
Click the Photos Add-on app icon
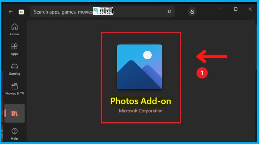click(140, 67)
